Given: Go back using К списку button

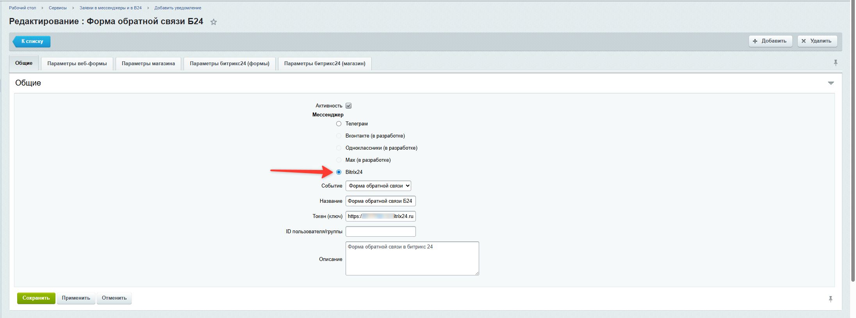Looking at the screenshot, I should [x=32, y=41].
